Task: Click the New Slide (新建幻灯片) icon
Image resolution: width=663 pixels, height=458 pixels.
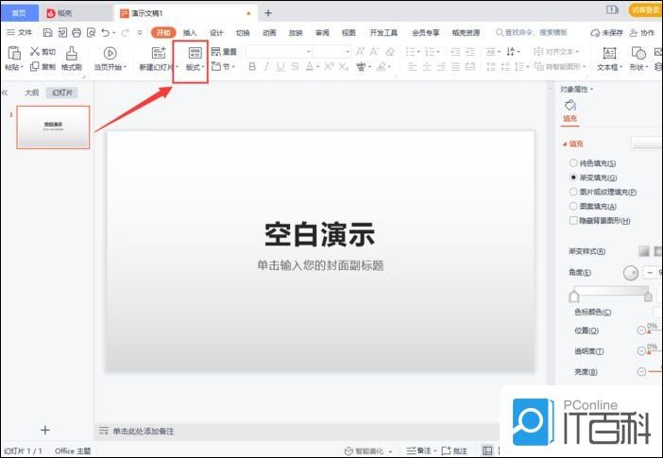Action: (x=159, y=53)
